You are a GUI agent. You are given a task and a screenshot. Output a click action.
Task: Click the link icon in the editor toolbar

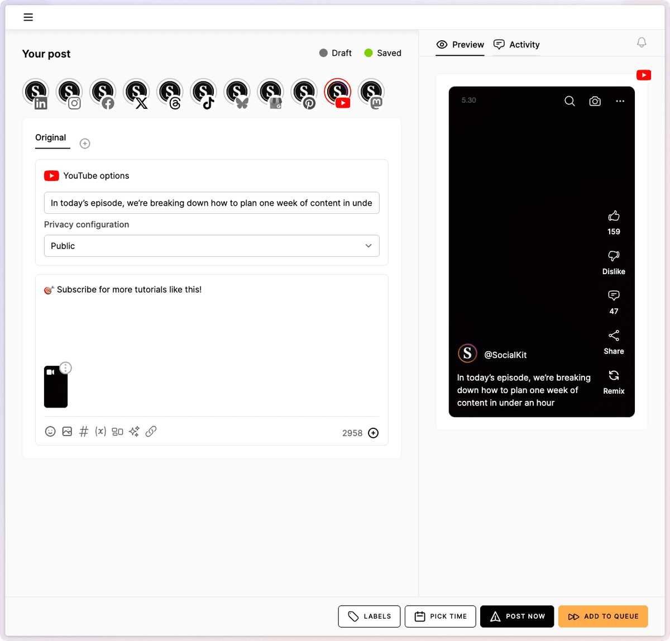(x=151, y=432)
